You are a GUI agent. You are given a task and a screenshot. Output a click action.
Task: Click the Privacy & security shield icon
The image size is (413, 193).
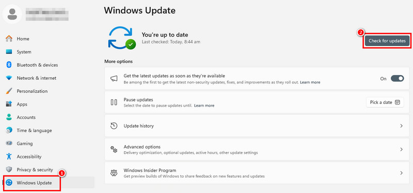click(x=9, y=170)
